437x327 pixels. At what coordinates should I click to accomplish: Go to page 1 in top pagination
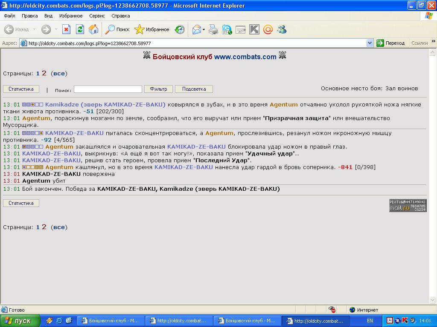click(38, 74)
